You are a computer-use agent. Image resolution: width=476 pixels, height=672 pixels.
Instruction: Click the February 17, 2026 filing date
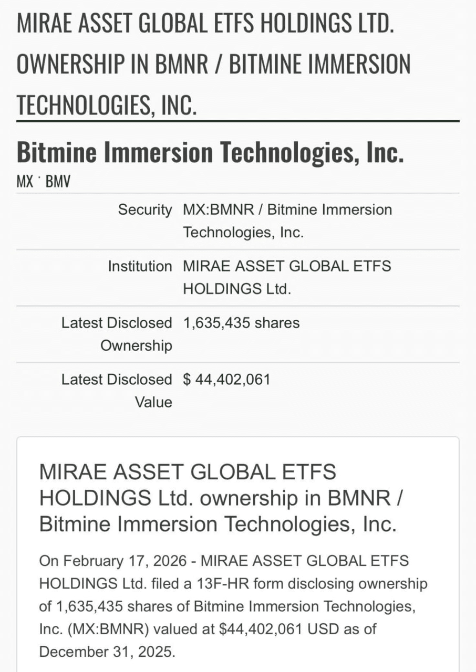pyautogui.click(x=125, y=561)
